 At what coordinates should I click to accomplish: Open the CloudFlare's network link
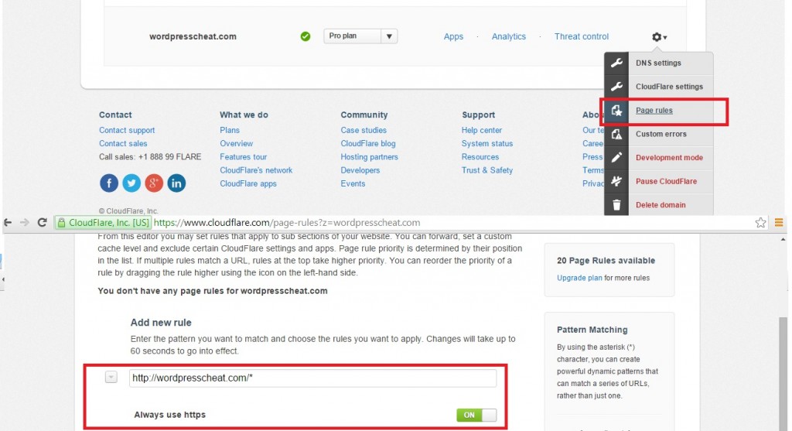(256, 170)
